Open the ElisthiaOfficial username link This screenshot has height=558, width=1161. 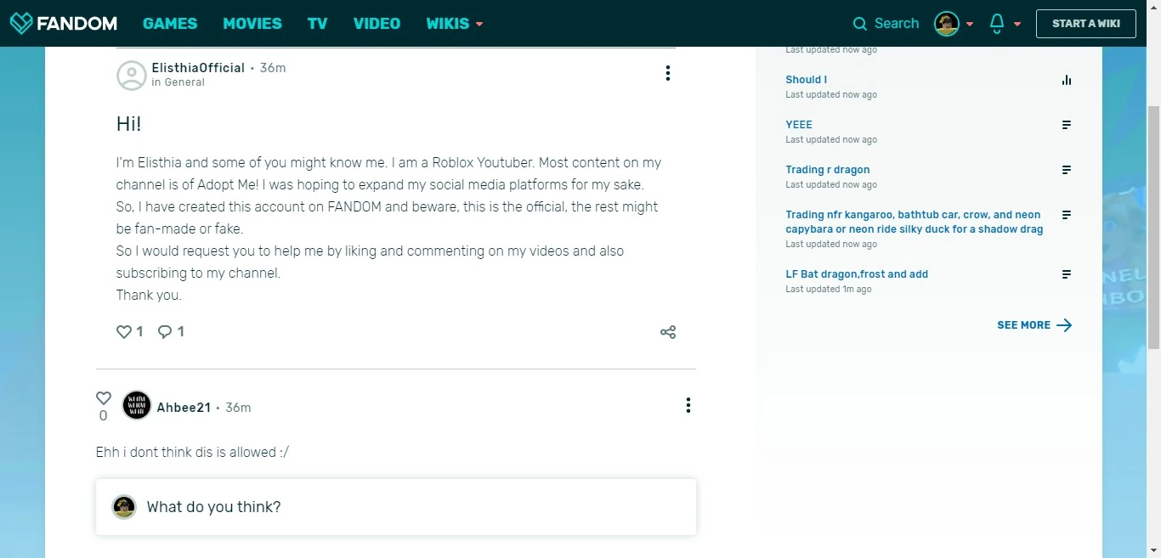(198, 68)
